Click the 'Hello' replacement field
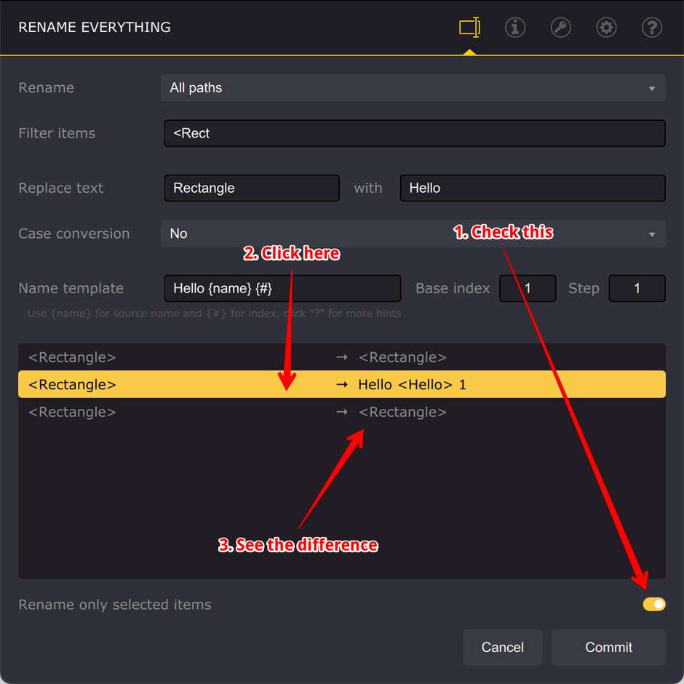This screenshot has height=684, width=684. (x=533, y=188)
